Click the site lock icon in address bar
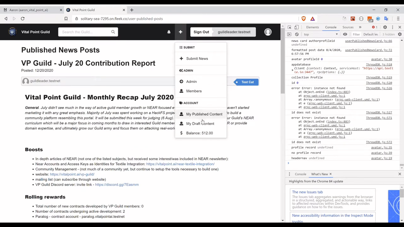 point(76,19)
